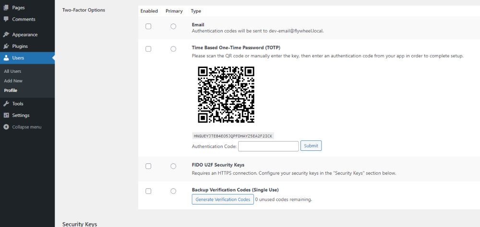Click the 'Enabled' column header
The image size is (480, 227).
tap(149, 11)
